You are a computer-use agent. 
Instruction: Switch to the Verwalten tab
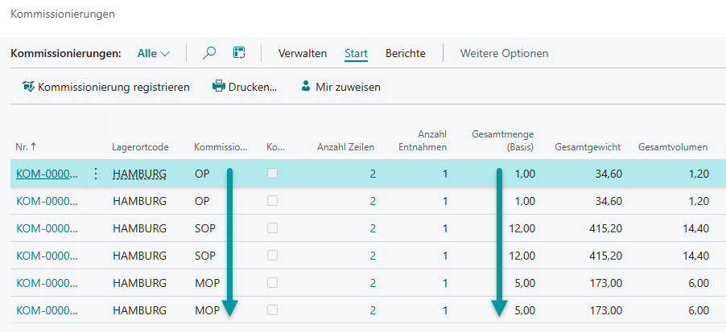[x=303, y=53]
